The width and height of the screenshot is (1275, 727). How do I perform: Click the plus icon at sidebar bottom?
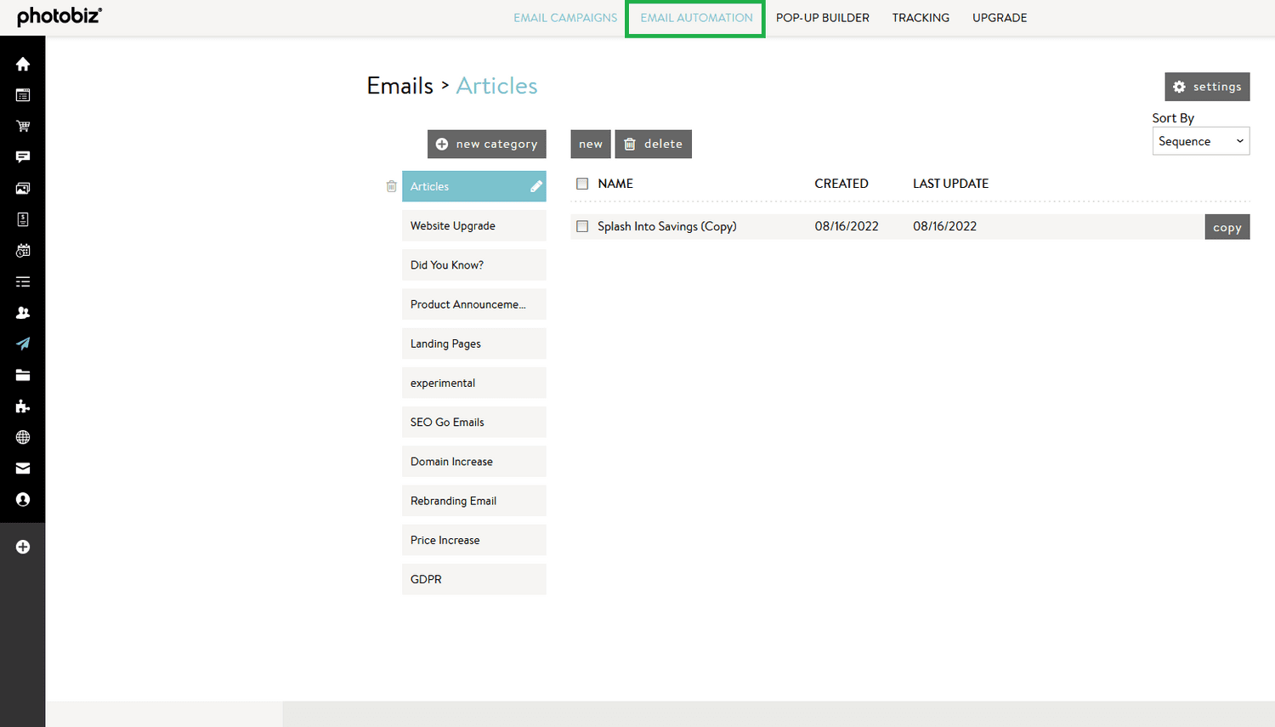pos(23,547)
